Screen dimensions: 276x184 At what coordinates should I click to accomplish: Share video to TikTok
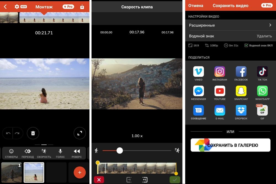click(x=262, y=72)
